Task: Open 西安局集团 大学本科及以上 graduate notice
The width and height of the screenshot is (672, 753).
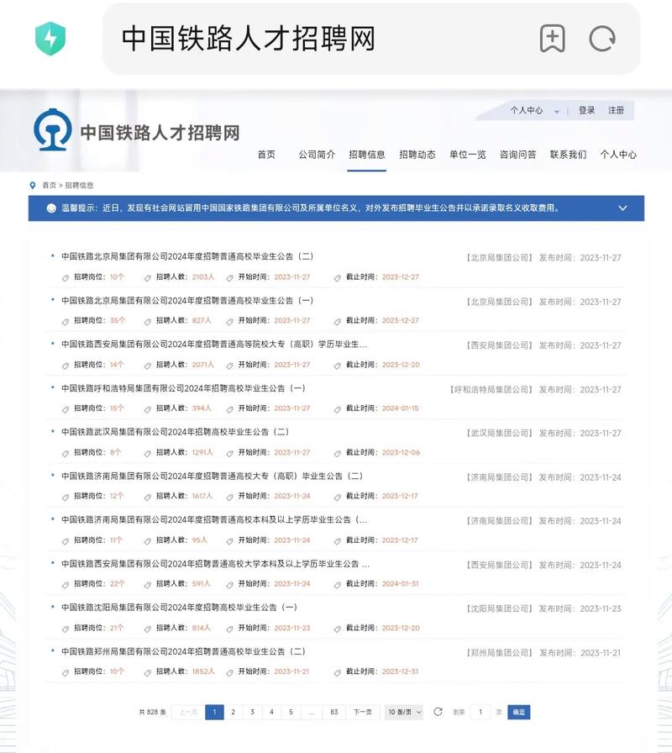Action: (215, 564)
